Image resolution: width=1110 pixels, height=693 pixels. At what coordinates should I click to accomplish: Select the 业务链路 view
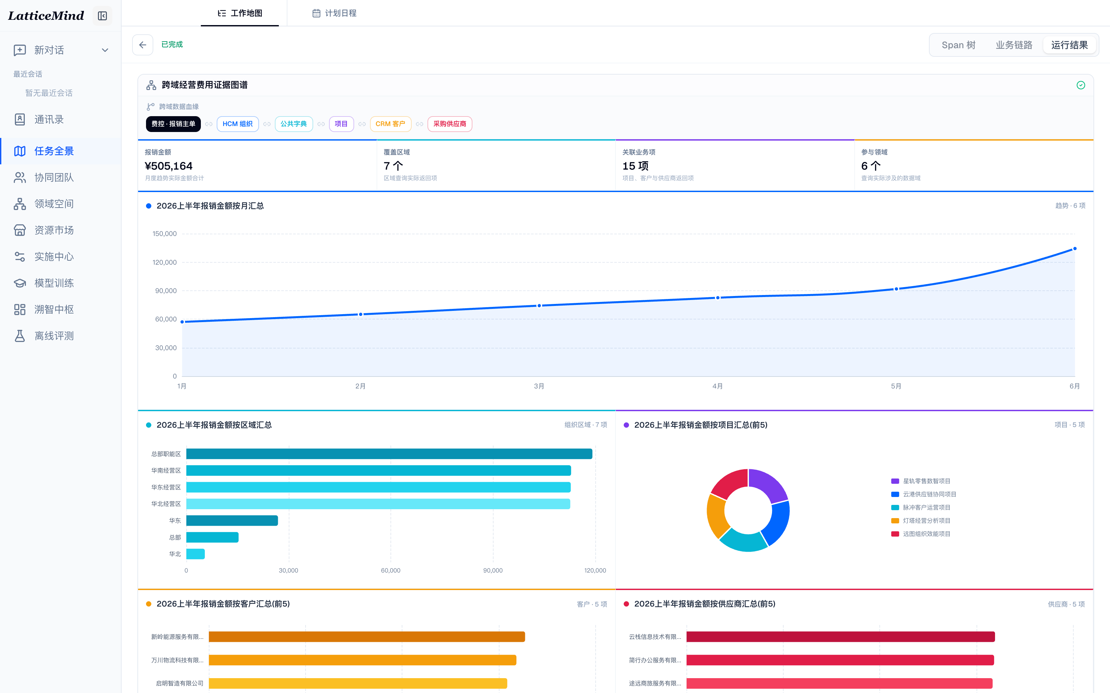point(1014,45)
